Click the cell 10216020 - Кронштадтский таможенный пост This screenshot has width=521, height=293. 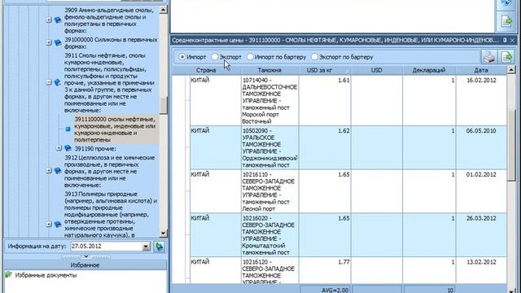point(269,235)
